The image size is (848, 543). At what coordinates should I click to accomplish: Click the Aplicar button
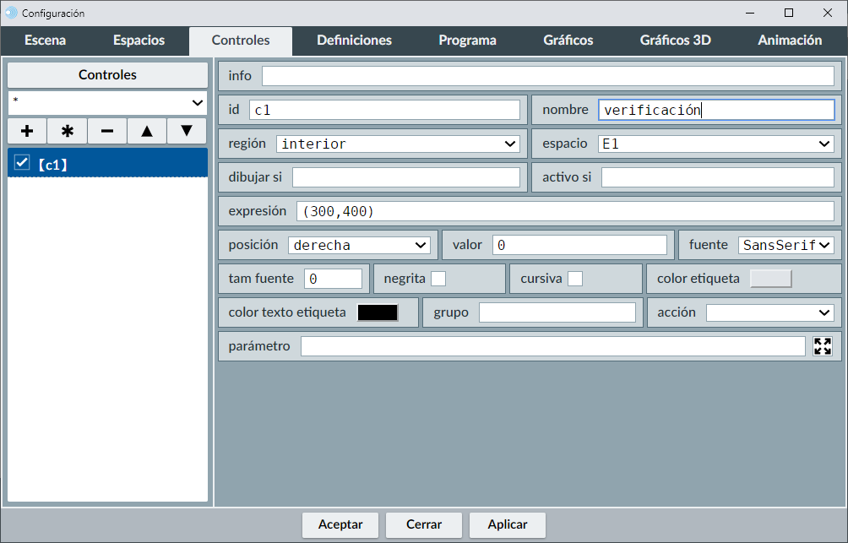click(508, 524)
